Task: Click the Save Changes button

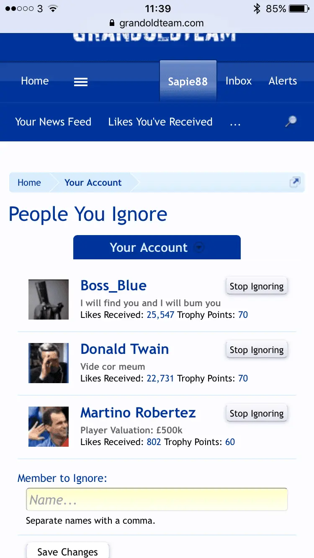Action: (67, 551)
